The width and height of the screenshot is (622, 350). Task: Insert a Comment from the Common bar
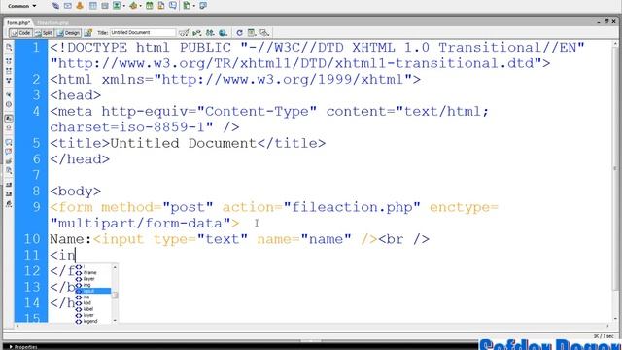click(173, 6)
